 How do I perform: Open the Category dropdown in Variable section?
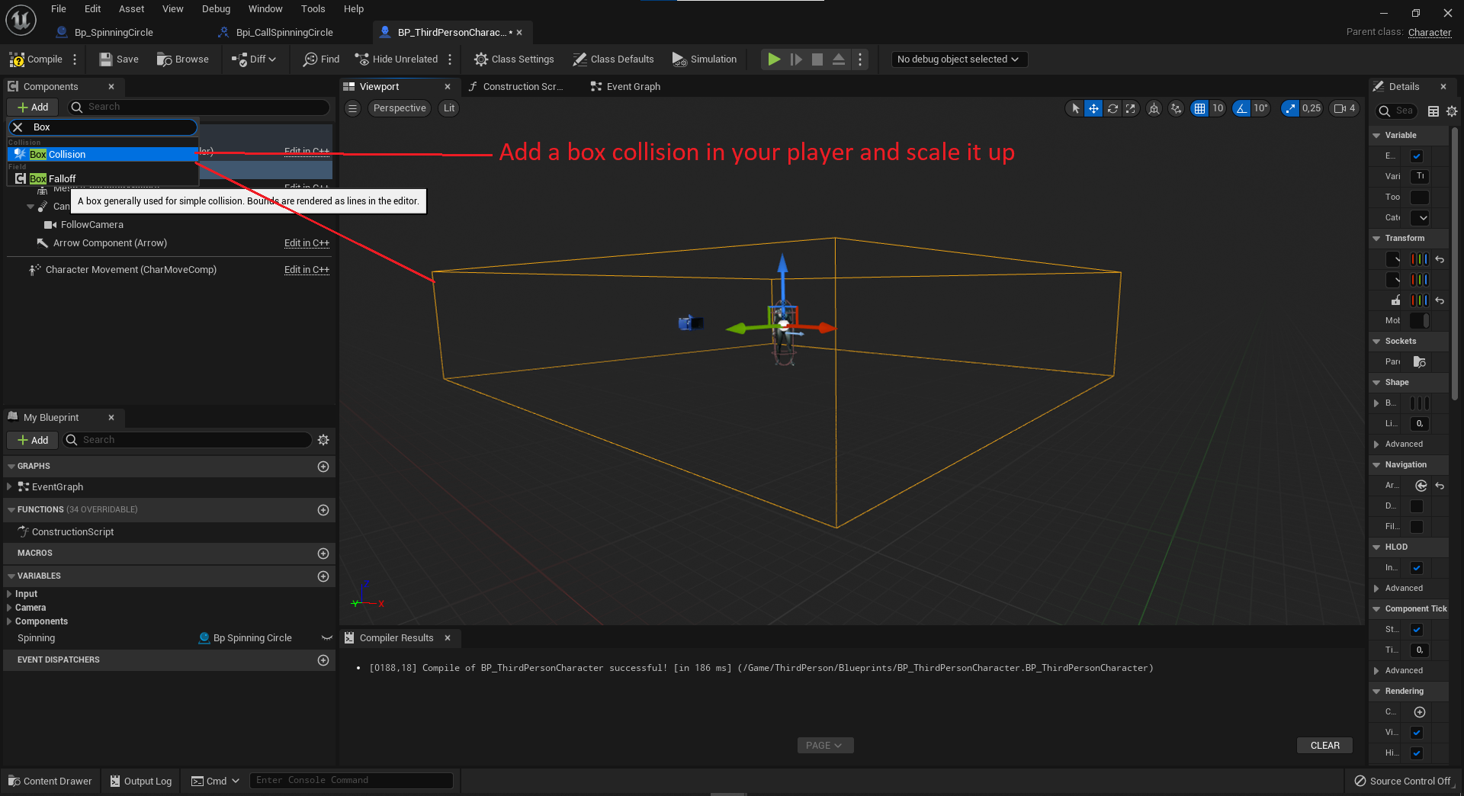coord(1420,218)
